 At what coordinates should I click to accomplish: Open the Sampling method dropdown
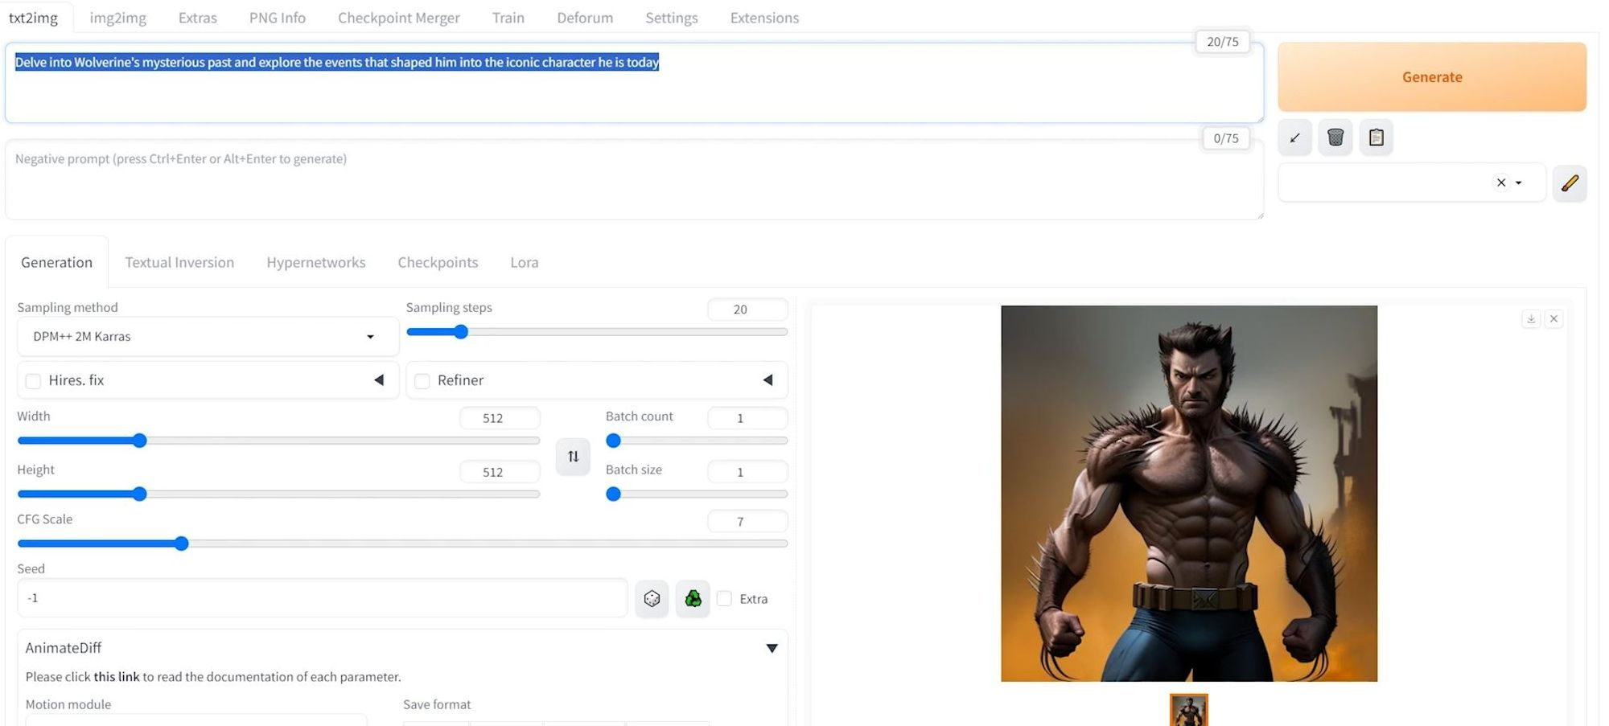[x=208, y=336]
